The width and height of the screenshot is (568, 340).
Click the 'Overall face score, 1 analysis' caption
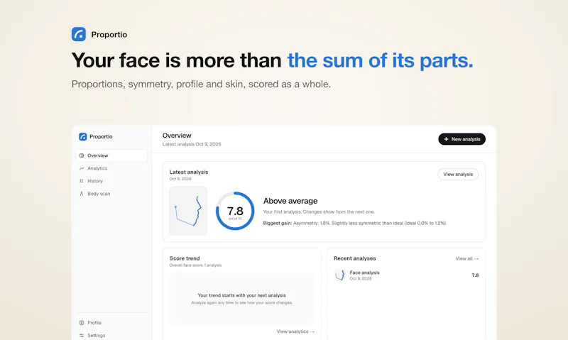(x=195, y=265)
